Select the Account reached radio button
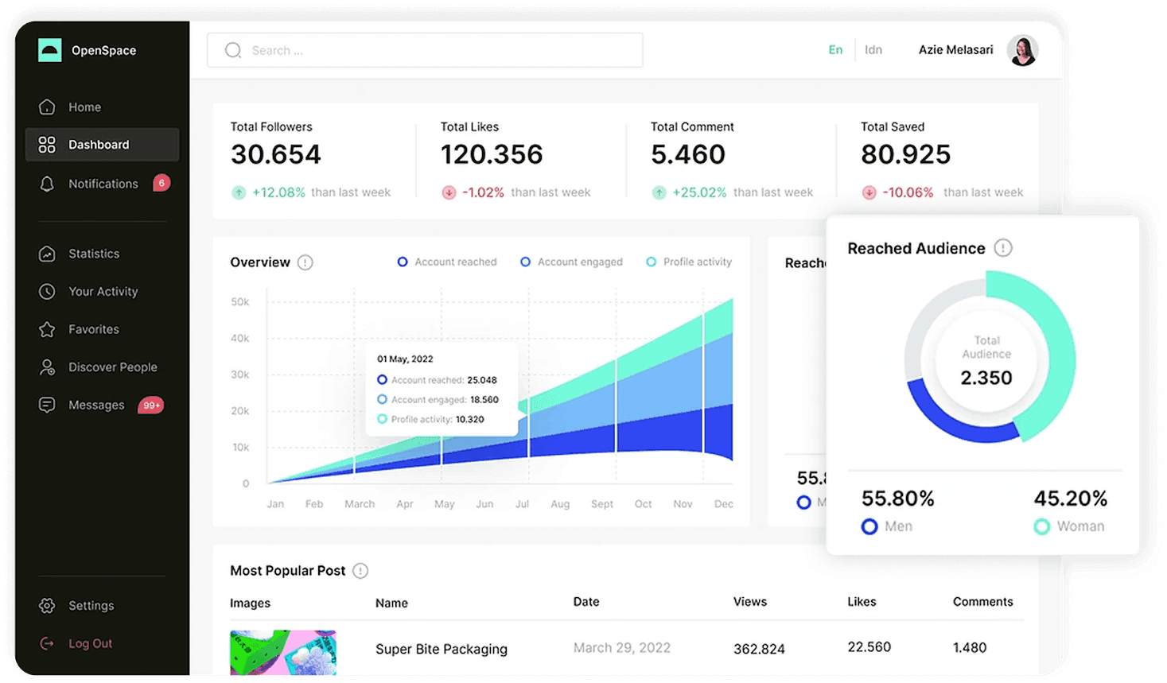The width and height of the screenshot is (1167, 683). [403, 261]
